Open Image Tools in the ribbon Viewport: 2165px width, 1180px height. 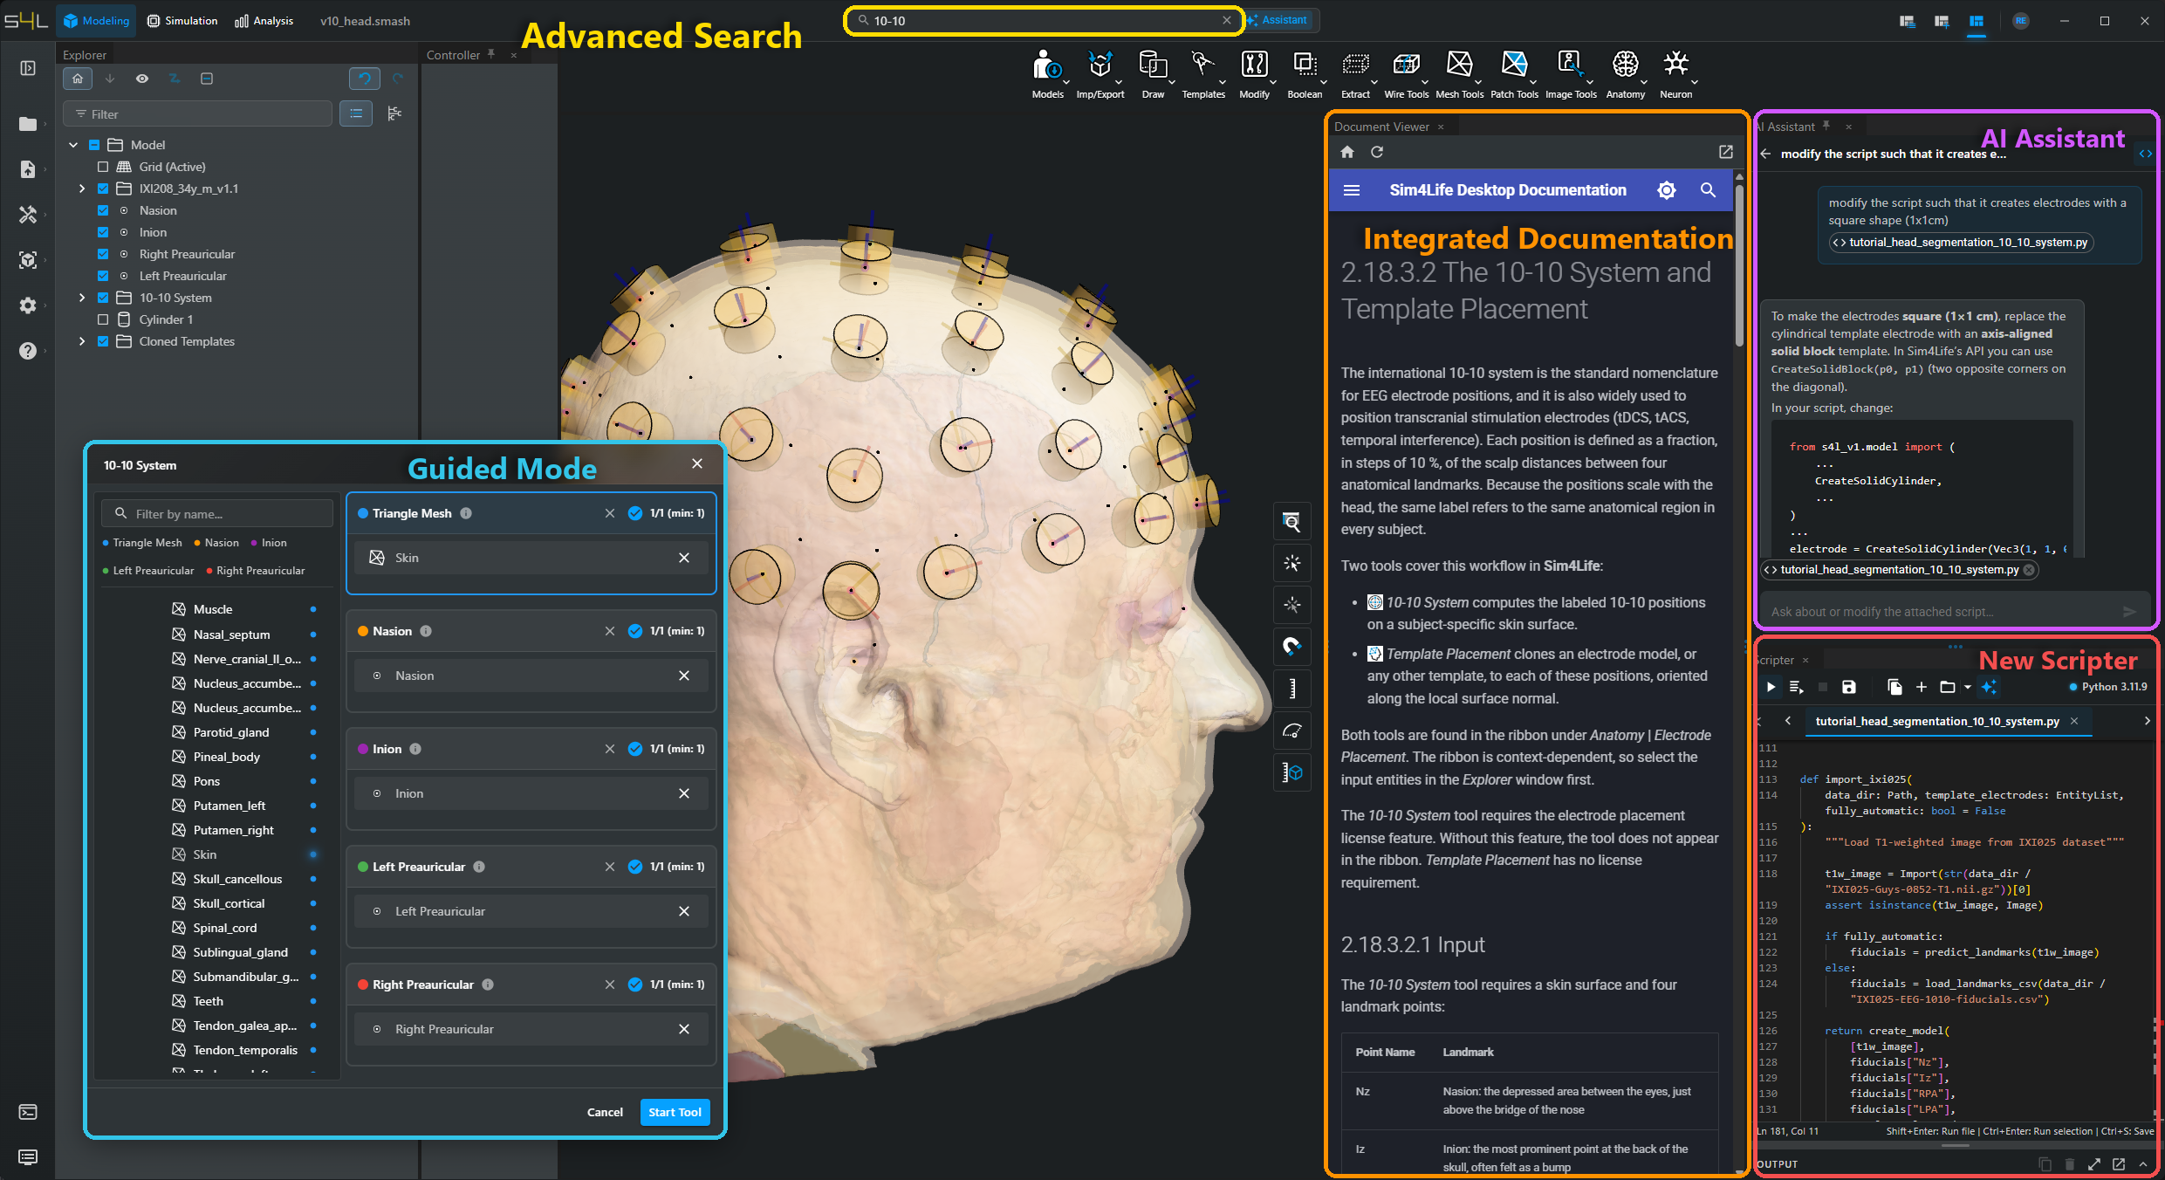1571,73
